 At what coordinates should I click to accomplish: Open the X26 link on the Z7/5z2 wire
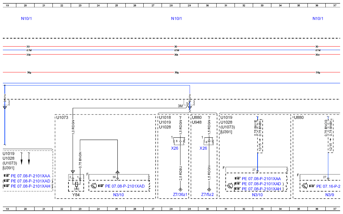[x=203, y=148]
